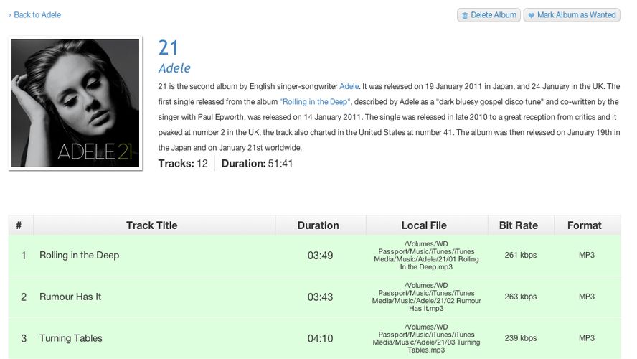Click MP3 format in Rumour Has It row

(587, 297)
